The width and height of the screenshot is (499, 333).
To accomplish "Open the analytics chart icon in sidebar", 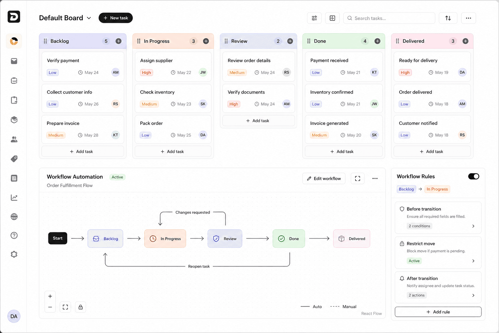I will [14, 197].
